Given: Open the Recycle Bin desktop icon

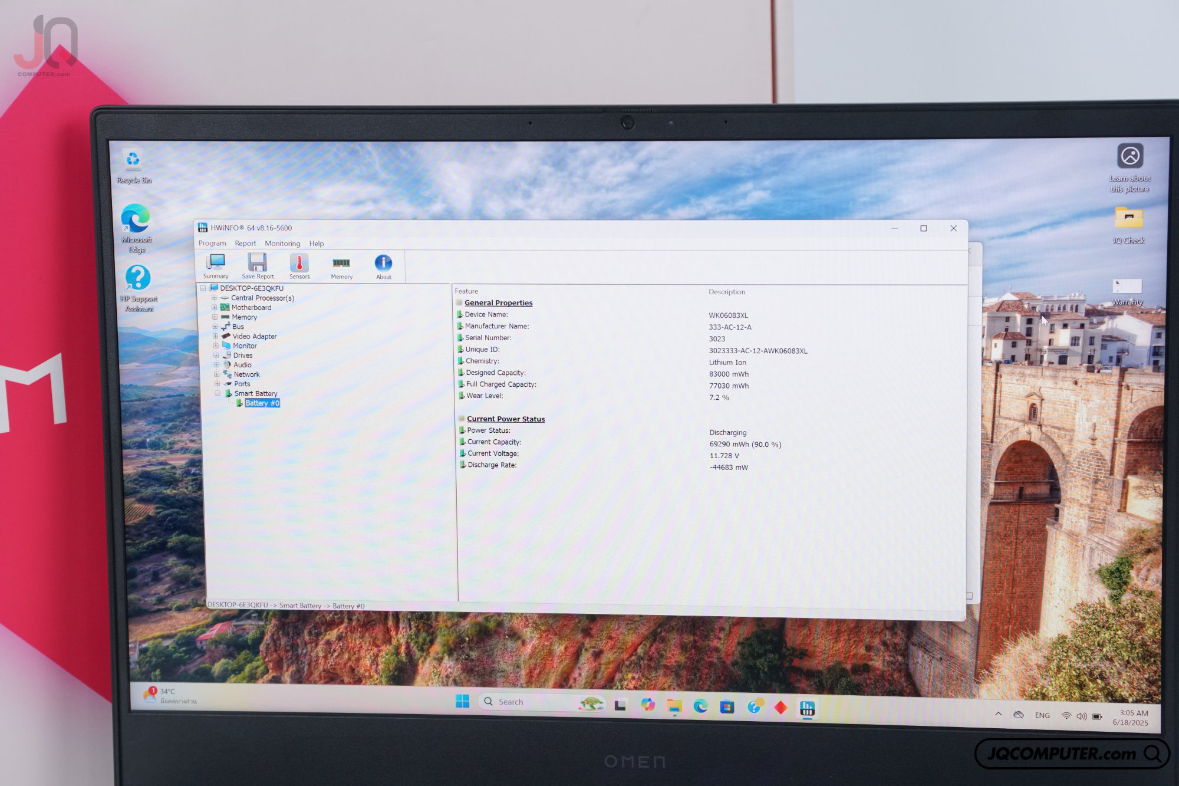Looking at the screenshot, I should pos(133,167).
